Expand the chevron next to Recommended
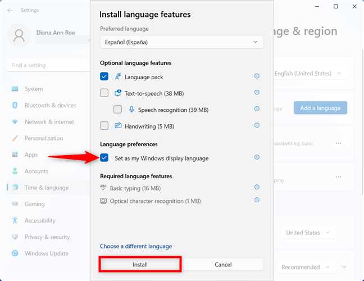This screenshot has height=281, width=364. (x=344, y=267)
